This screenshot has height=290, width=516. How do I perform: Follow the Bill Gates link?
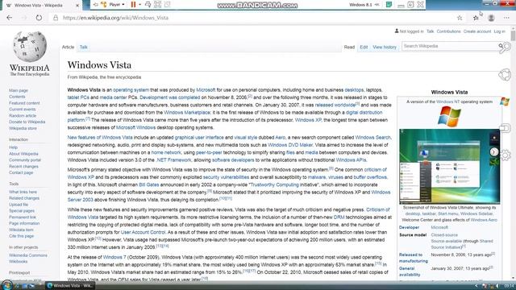click(148, 184)
